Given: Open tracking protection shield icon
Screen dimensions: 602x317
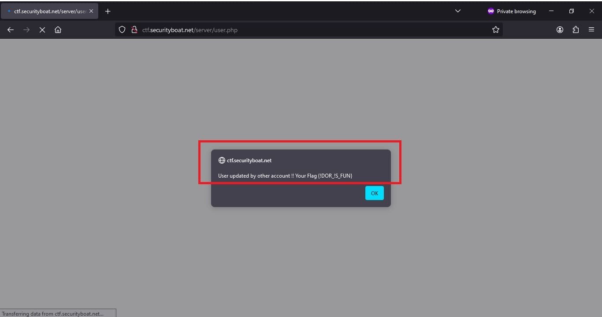Looking at the screenshot, I should [x=123, y=30].
